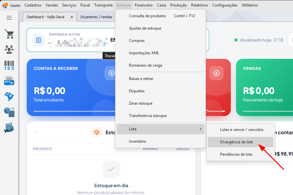Open Transferência estoque

point(160,116)
